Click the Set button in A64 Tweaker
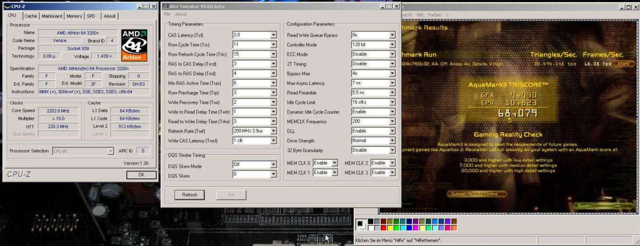This screenshot has height=246, width=640. tap(231, 195)
